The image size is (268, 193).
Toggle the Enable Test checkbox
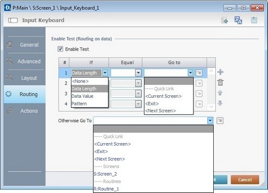click(x=60, y=49)
